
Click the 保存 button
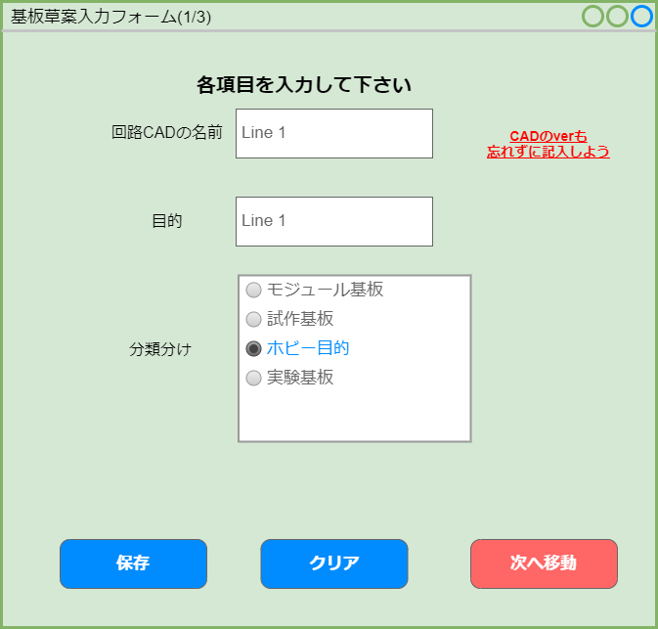pyautogui.click(x=133, y=563)
